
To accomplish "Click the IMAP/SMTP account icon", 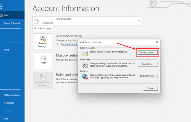I will coord(37,21).
